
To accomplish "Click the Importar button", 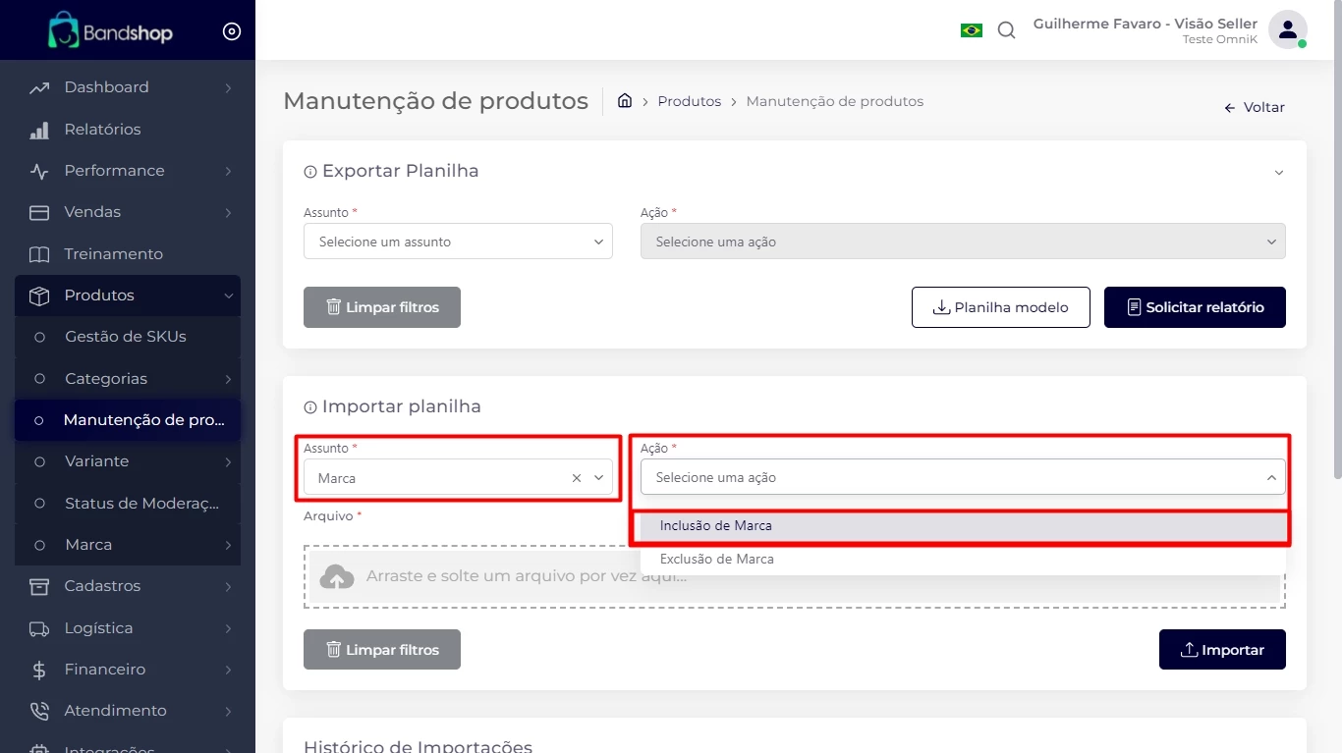I will (x=1222, y=650).
